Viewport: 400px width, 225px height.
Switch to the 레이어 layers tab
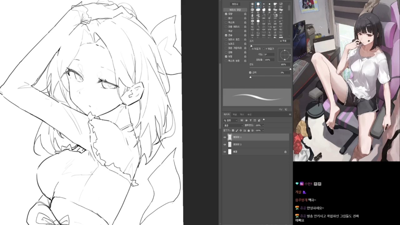click(227, 114)
